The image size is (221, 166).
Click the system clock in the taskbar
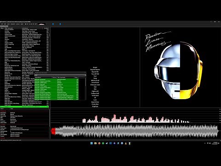(x=214, y=143)
